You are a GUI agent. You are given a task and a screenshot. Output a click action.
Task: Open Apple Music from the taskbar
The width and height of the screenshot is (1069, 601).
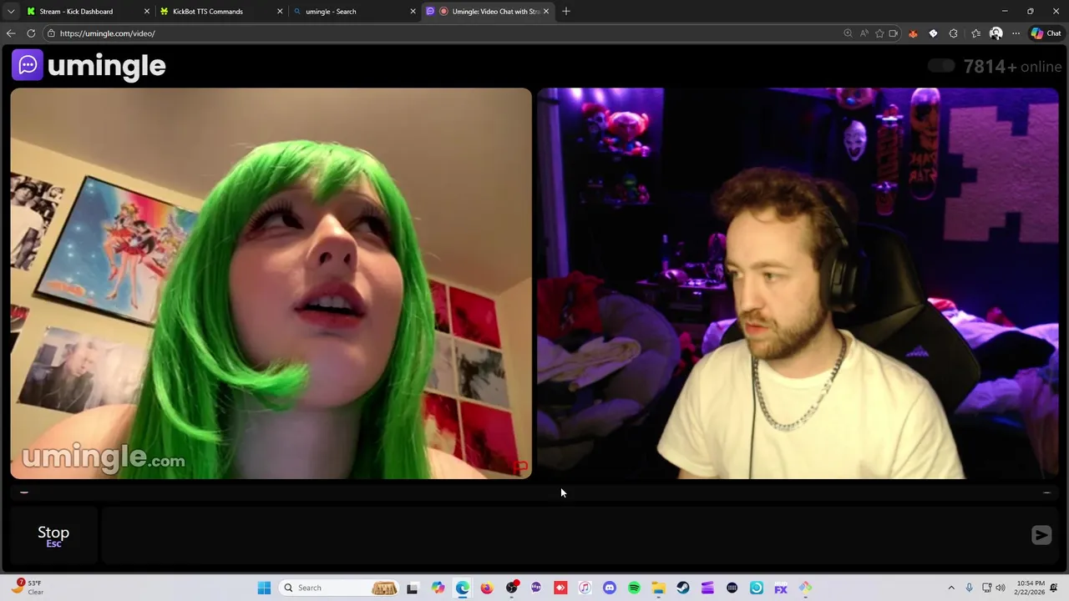tap(585, 588)
